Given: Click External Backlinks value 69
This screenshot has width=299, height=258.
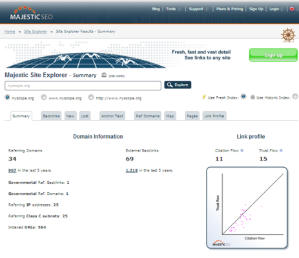Looking at the screenshot, I should [x=130, y=159].
